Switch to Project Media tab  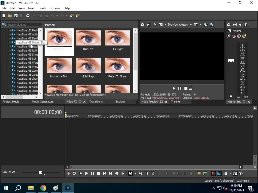point(11,102)
